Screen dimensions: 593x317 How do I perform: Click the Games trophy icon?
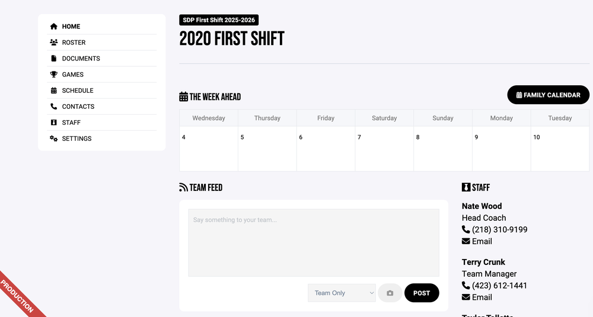(54, 75)
